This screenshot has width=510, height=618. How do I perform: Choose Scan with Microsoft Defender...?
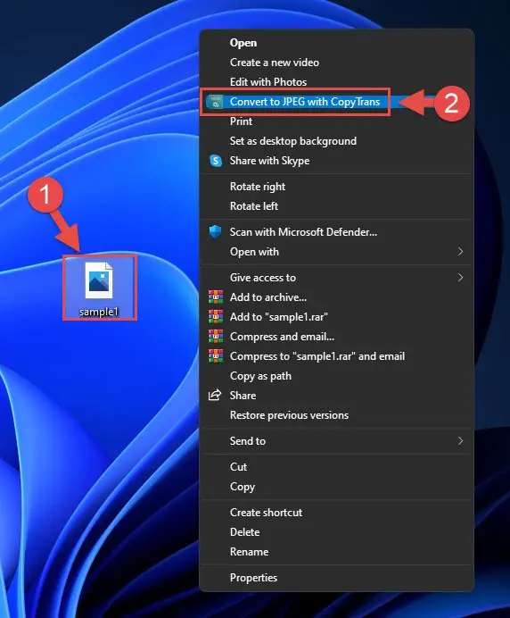click(336, 232)
